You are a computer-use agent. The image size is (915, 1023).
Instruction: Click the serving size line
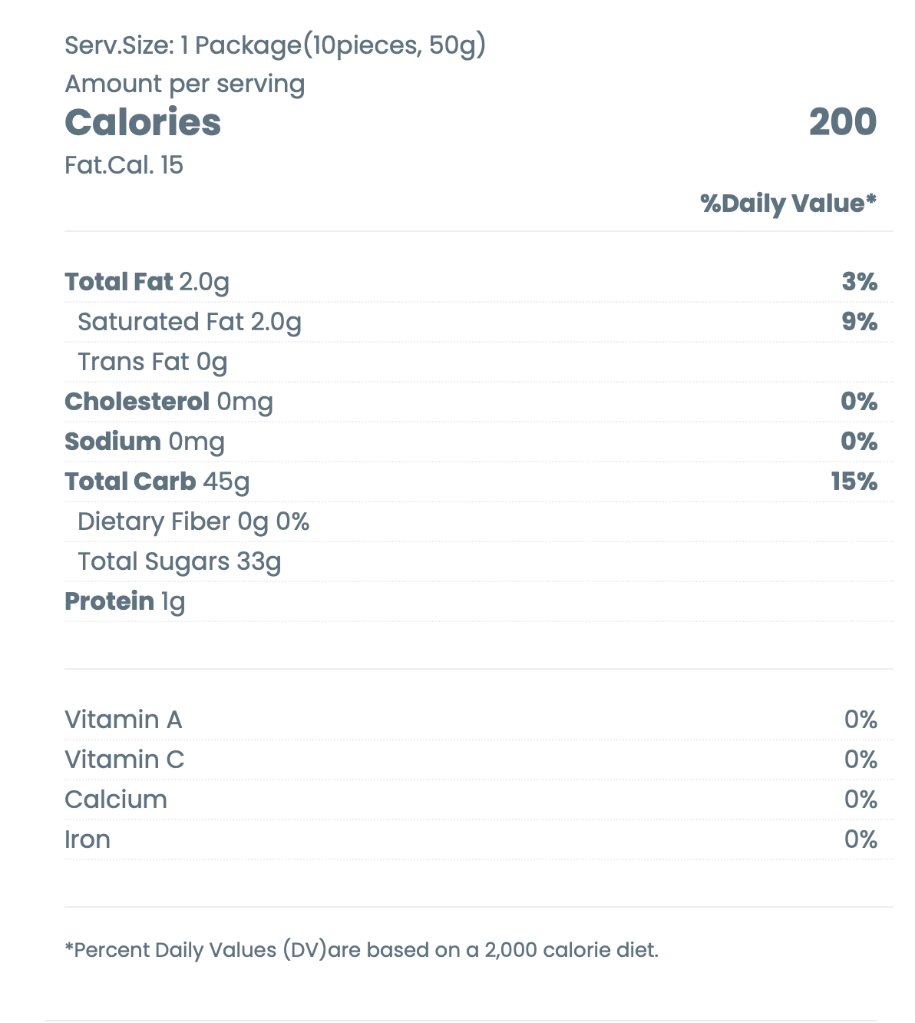[x=275, y=45]
